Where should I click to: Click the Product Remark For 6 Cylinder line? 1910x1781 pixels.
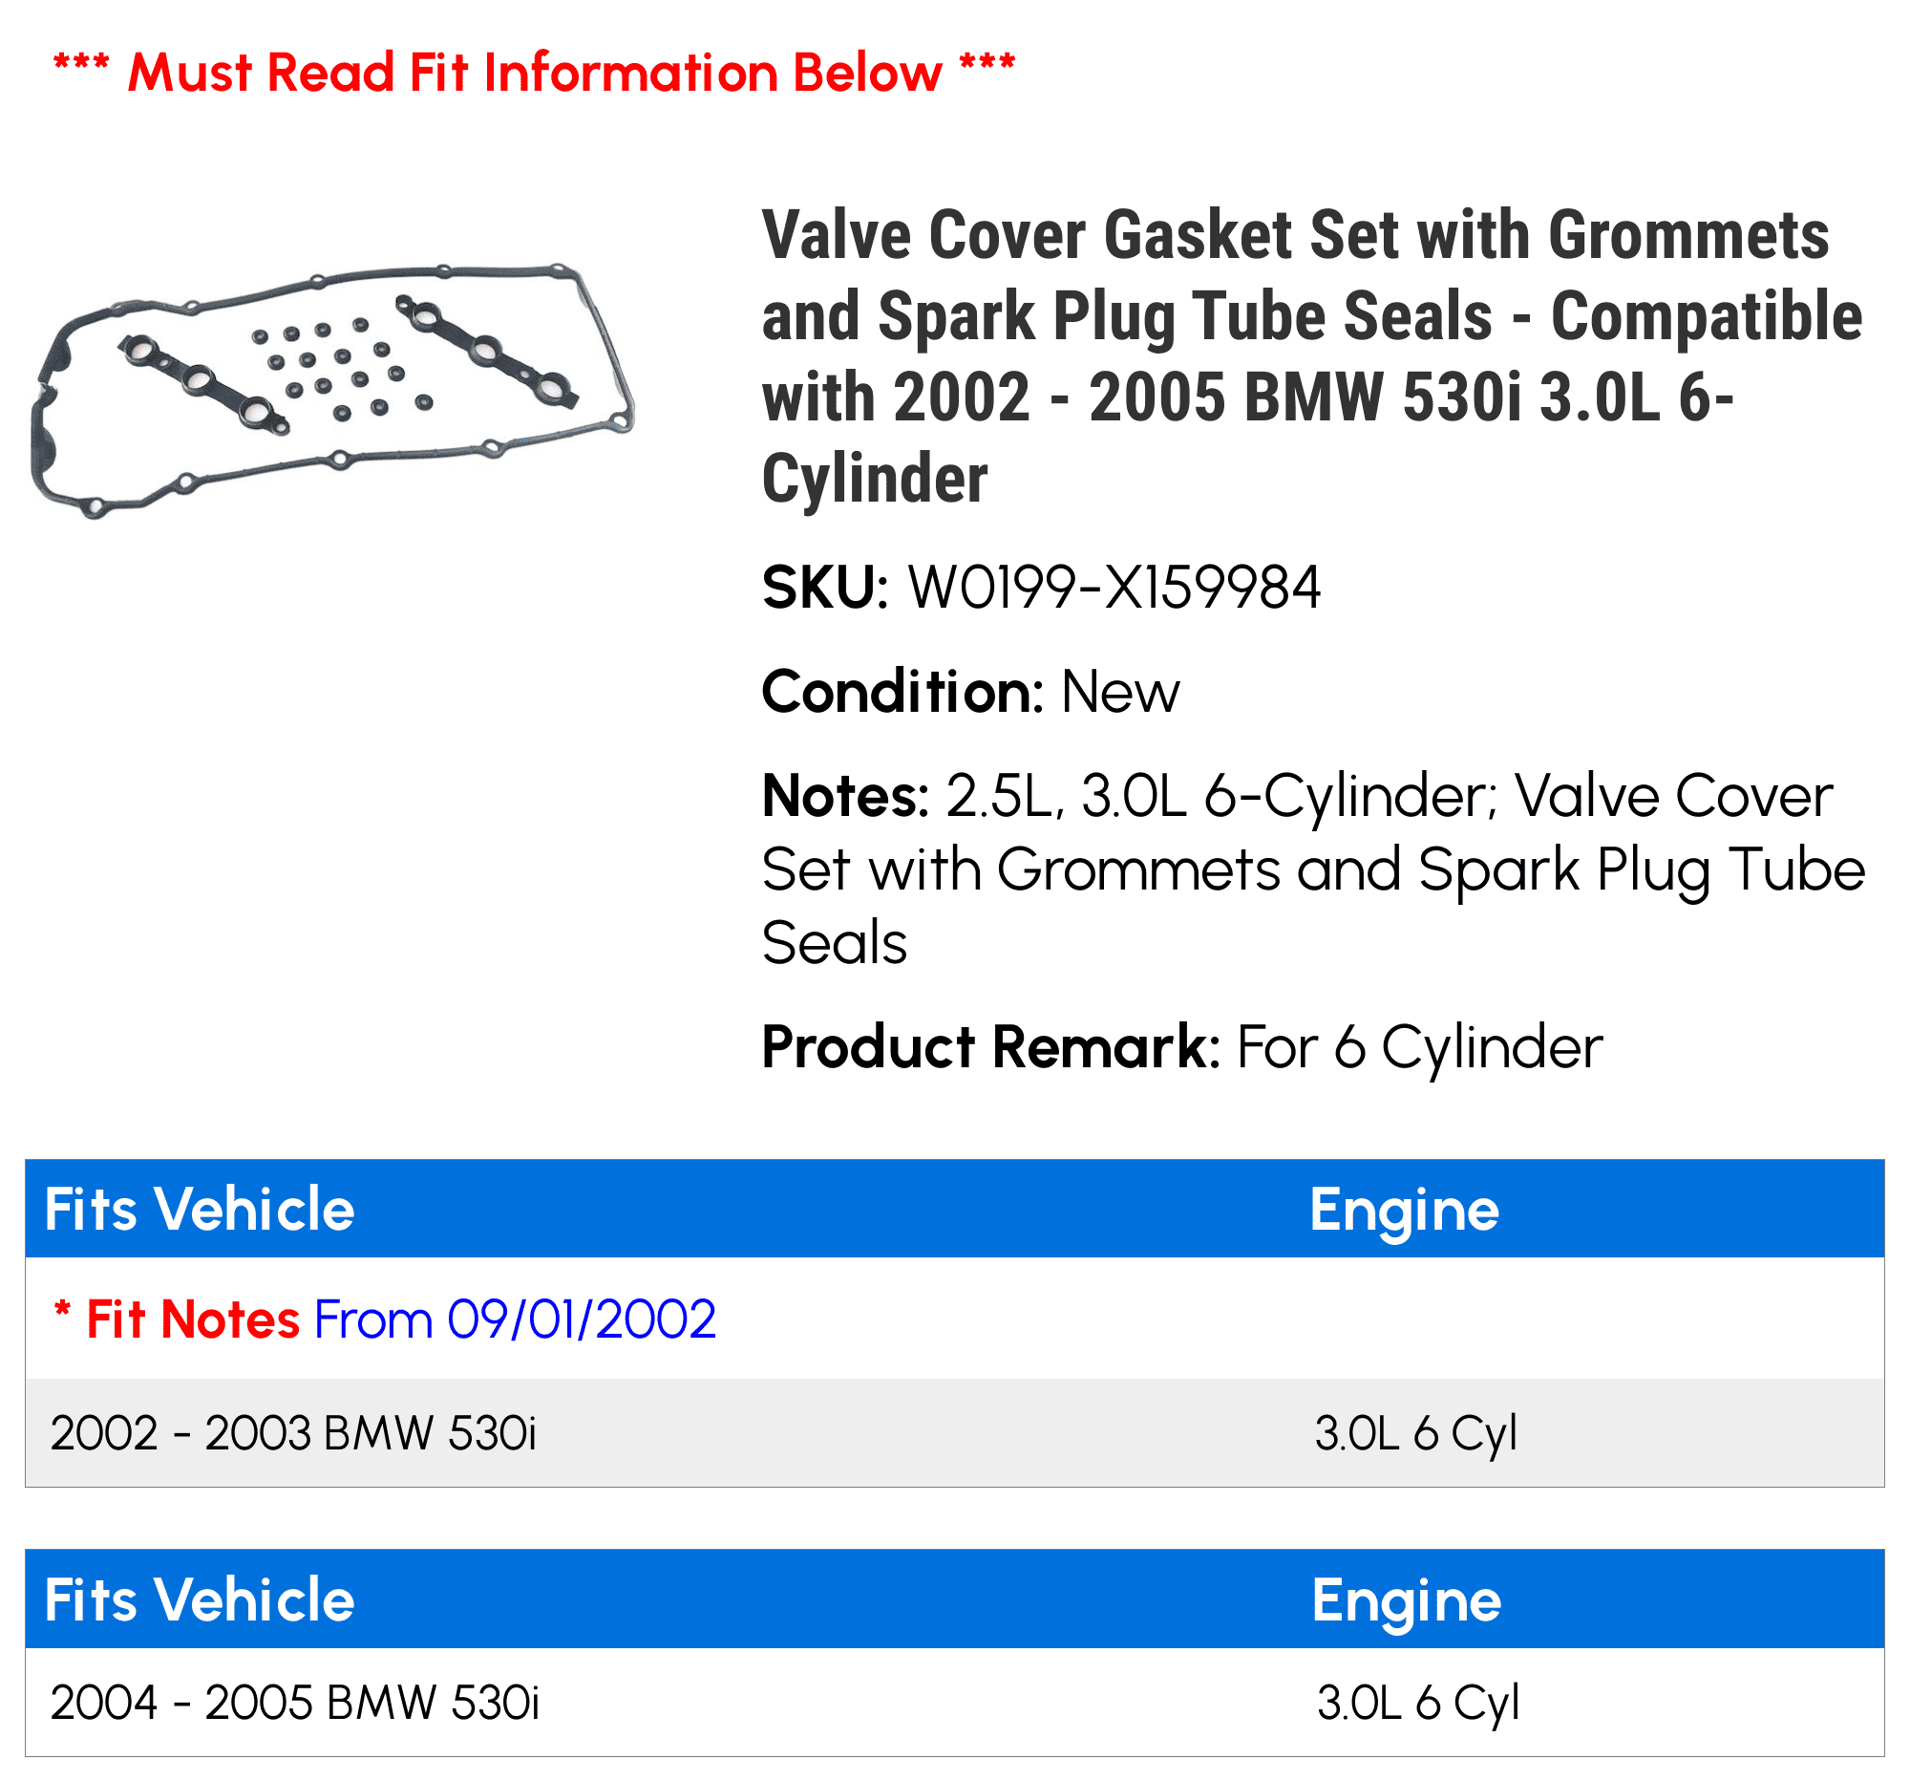point(1181,1046)
